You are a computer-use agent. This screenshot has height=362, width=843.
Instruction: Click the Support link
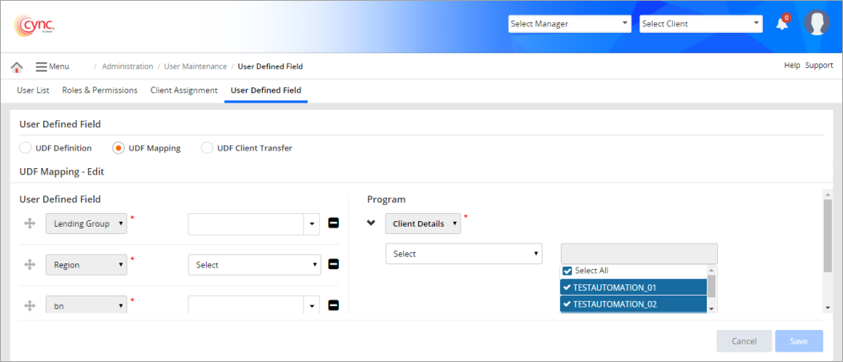(819, 66)
